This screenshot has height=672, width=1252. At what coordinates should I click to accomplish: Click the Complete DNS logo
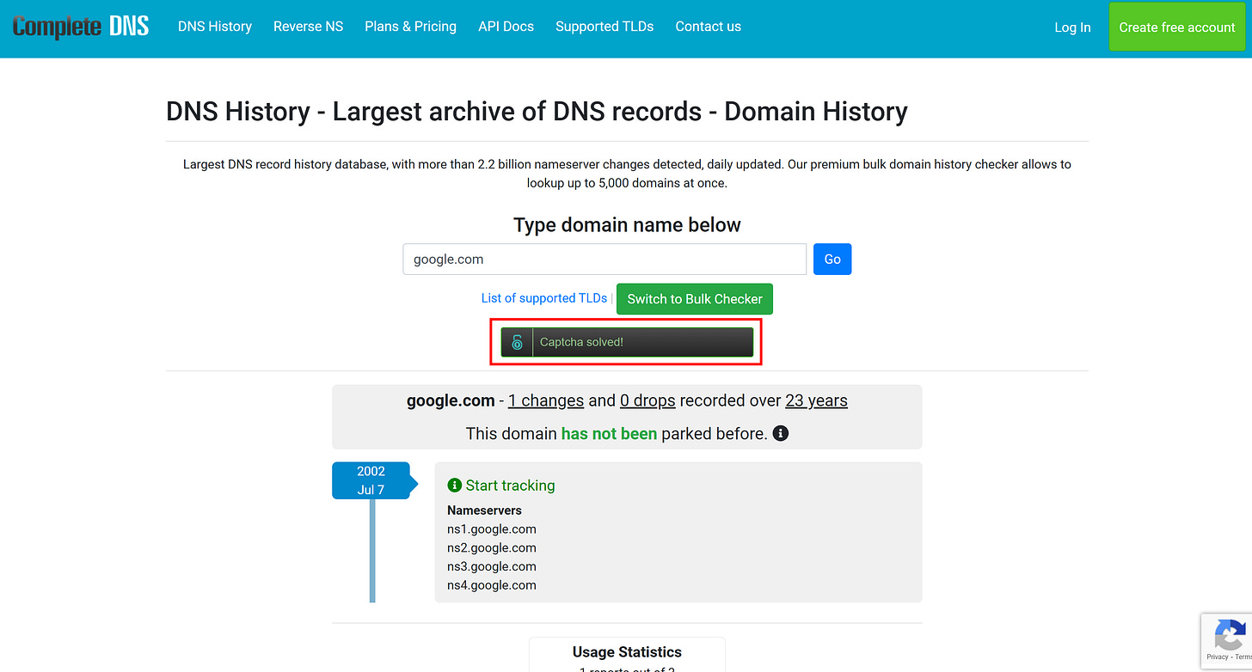[81, 27]
